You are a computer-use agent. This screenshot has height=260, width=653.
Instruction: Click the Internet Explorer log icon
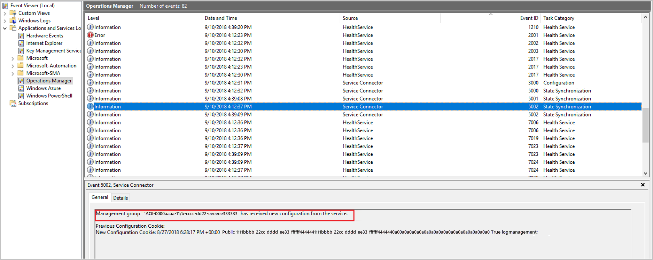click(21, 43)
